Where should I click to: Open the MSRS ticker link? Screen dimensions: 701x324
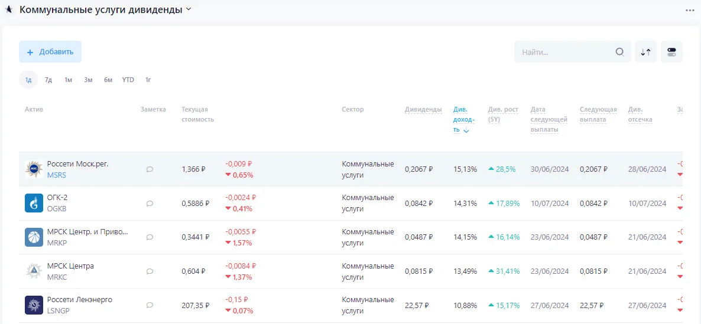[x=57, y=175]
